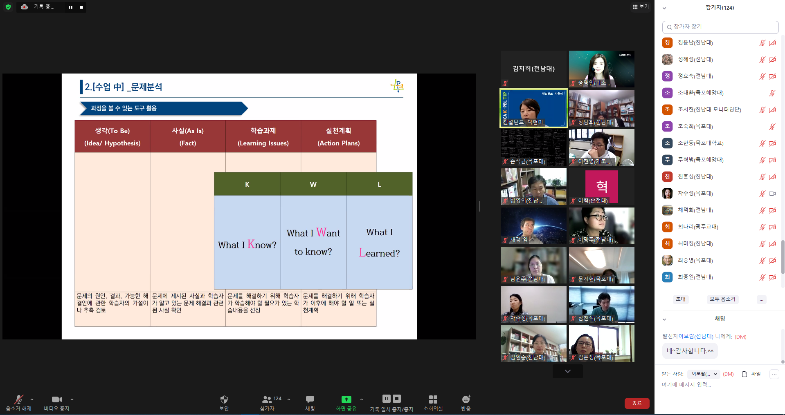Open the View (보기) layout menu
The image size is (785, 415).
tap(641, 7)
